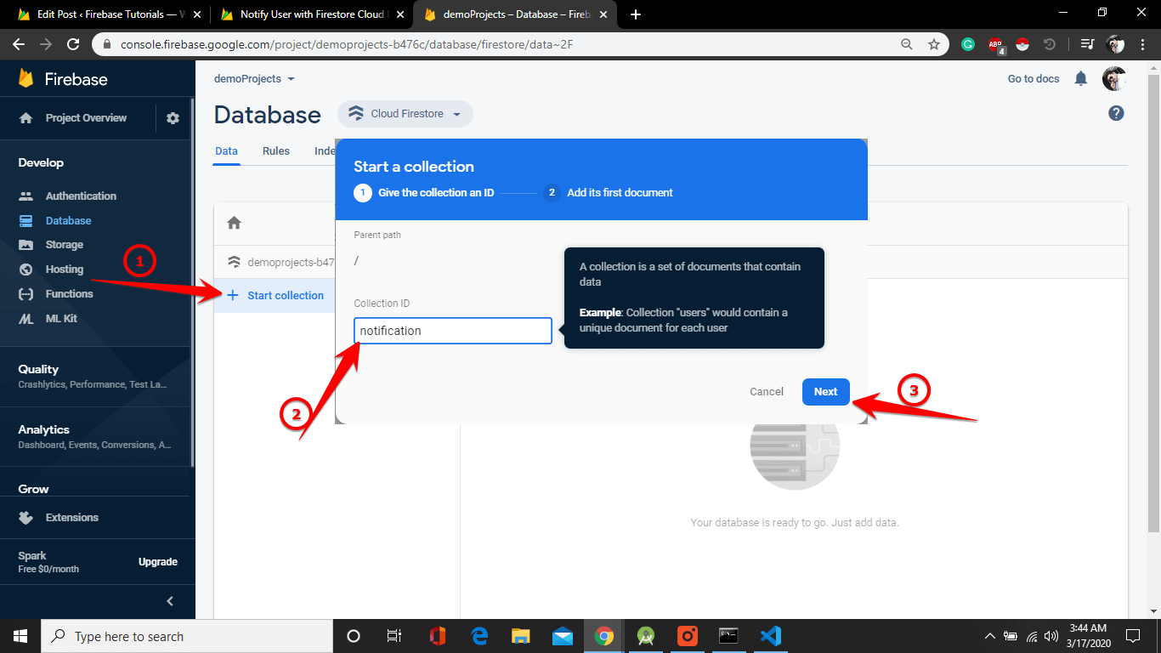Open Microsoft Office from taskbar

[438, 636]
